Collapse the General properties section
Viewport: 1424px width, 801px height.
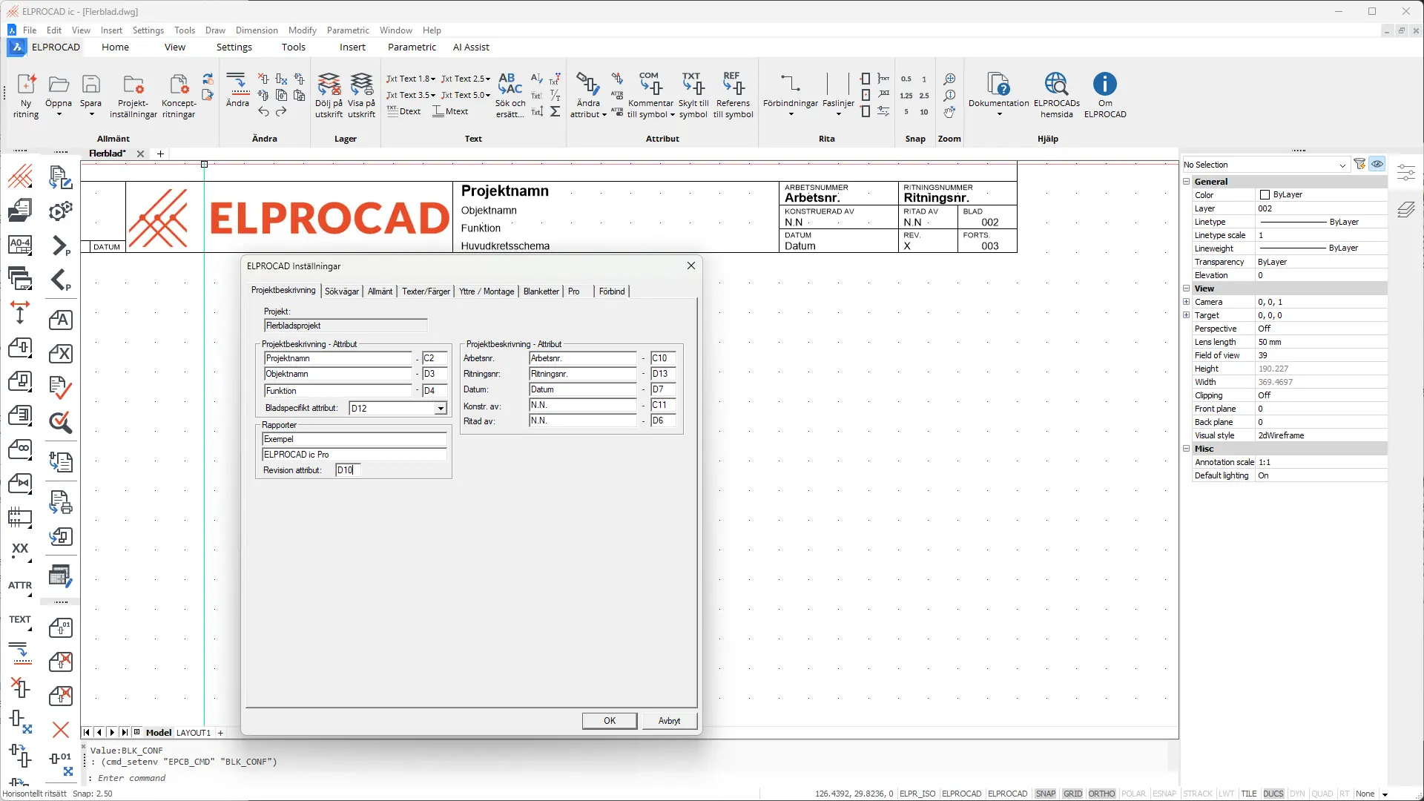1186,182
